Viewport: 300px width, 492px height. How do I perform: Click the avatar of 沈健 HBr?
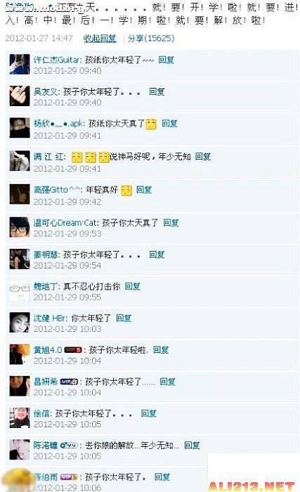(20, 322)
